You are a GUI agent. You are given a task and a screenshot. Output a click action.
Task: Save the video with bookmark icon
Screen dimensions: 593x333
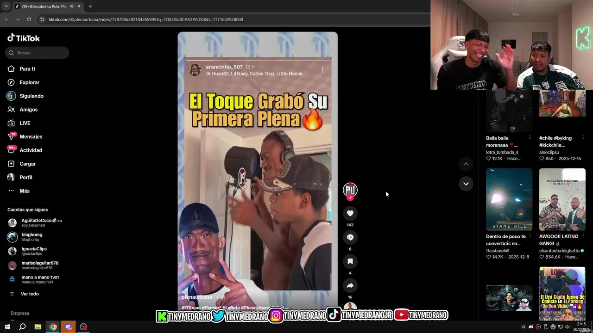(x=350, y=261)
